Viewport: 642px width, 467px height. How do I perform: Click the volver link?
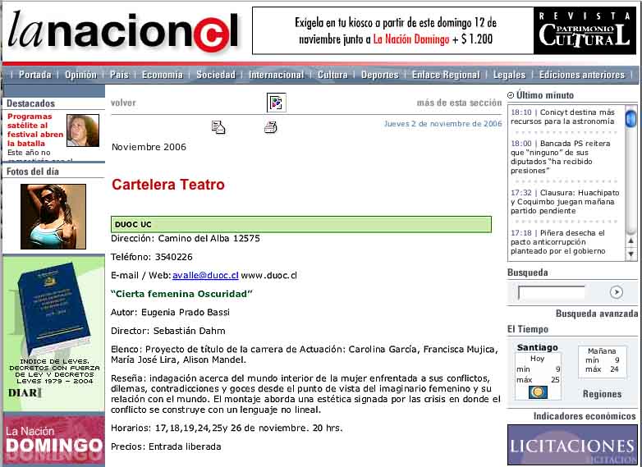pyautogui.click(x=123, y=103)
